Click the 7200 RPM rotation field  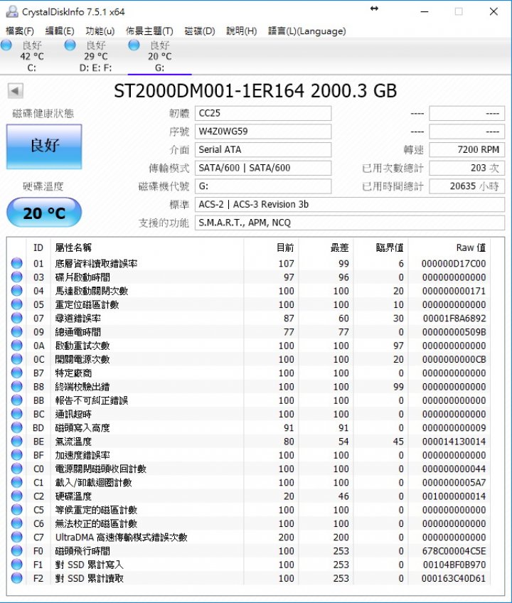(x=467, y=149)
